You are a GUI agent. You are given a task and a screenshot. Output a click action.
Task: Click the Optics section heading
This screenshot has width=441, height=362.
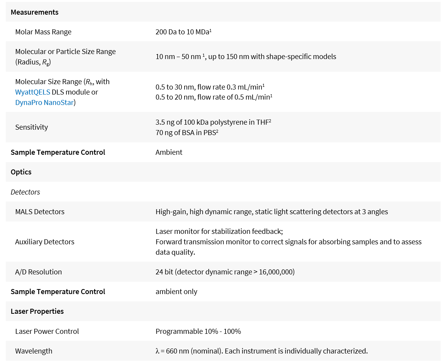21,172
